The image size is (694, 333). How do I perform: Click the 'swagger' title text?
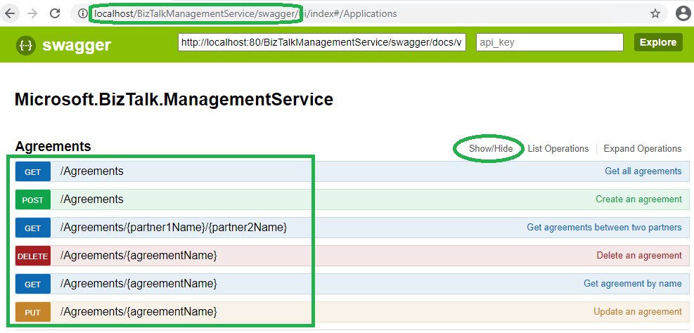click(77, 45)
